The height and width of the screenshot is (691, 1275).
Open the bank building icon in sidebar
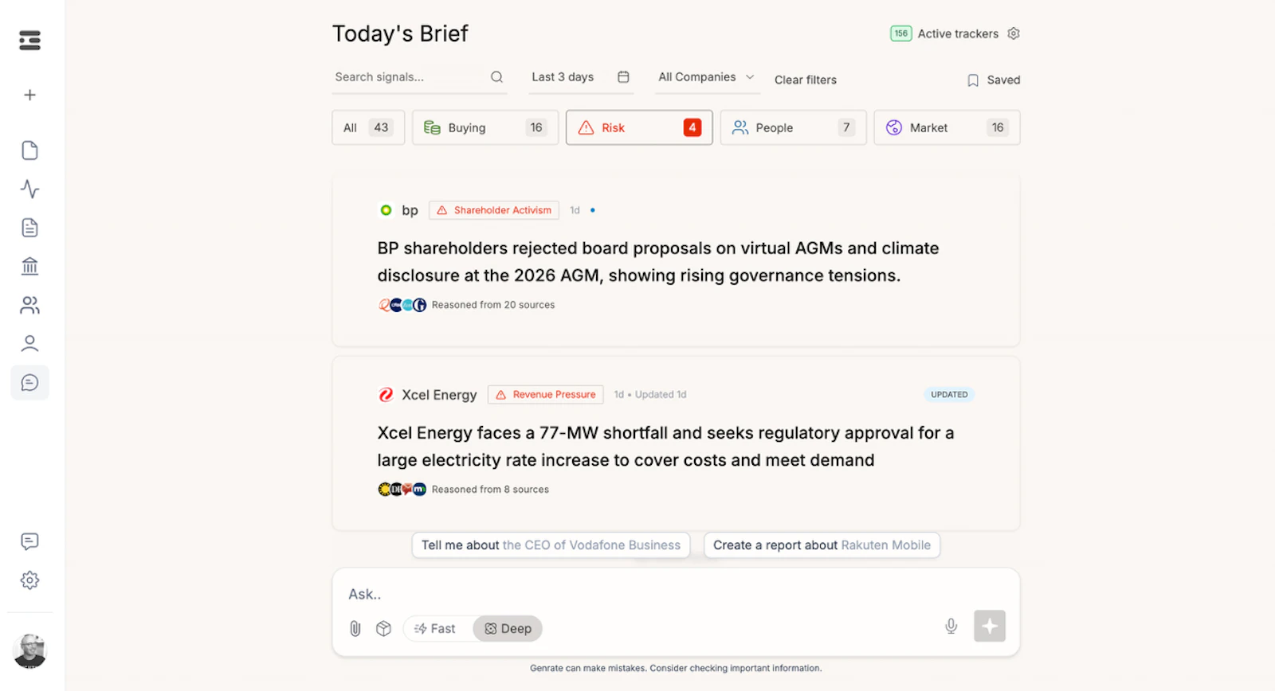tap(29, 266)
